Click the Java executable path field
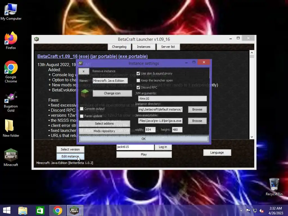Image resolution: width=288 pixels, height=216 pixels. pos(160,121)
